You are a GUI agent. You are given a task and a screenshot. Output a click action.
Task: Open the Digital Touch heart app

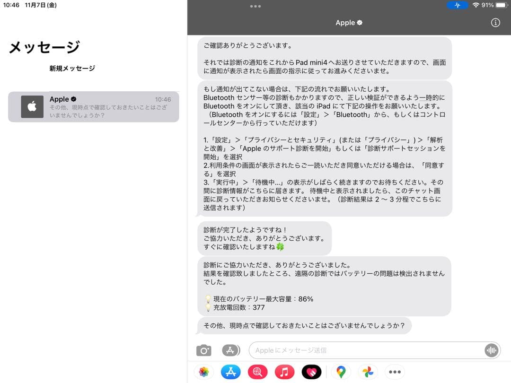tap(311, 372)
